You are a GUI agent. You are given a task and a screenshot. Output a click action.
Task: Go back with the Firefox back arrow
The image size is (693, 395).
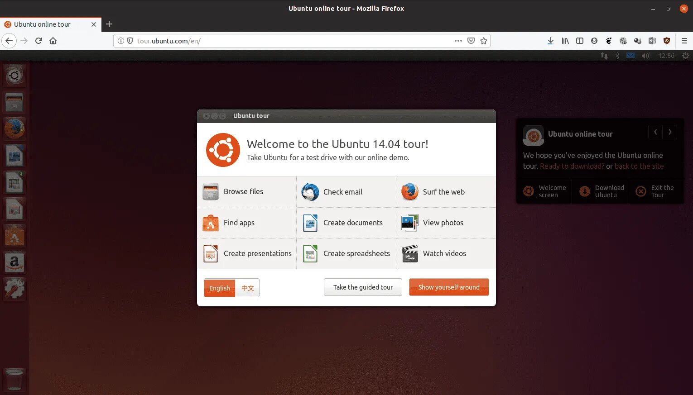pyautogui.click(x=9, y=41)
